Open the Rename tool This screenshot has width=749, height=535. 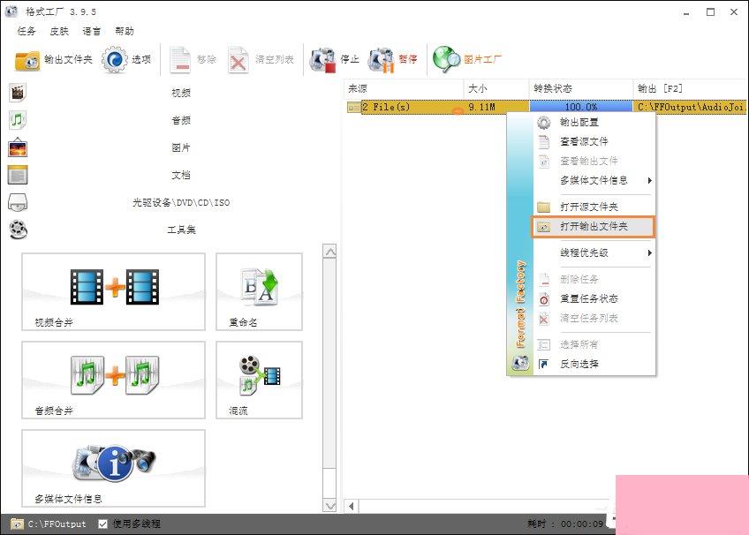click(x=259, y=291)
